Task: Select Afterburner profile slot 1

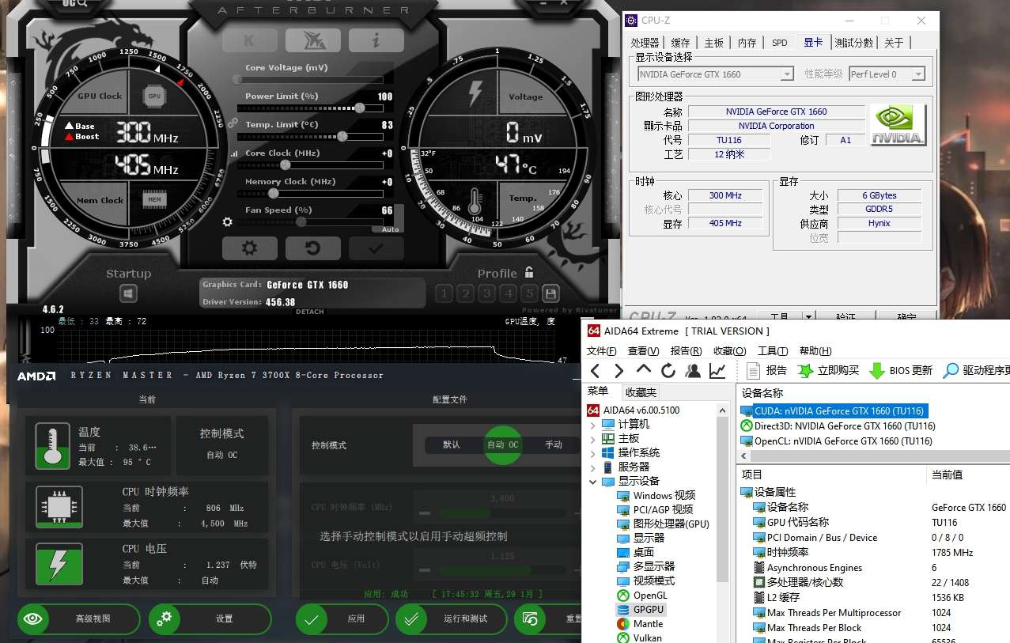Action: click(x=444, y=293)
